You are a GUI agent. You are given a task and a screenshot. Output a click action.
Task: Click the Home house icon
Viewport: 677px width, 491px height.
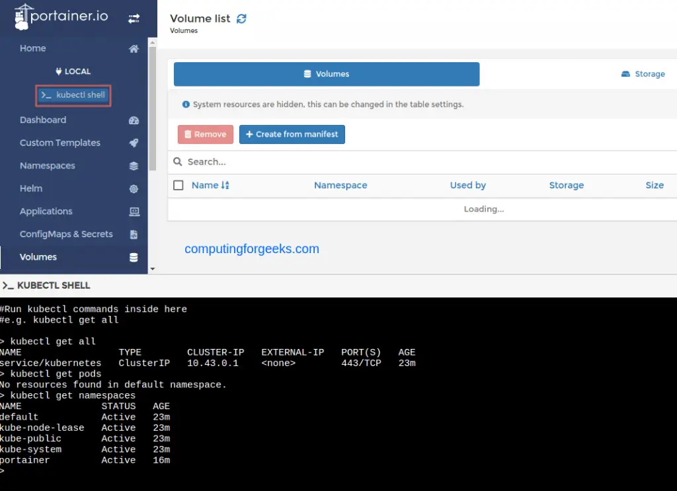[x=134, y=48]
